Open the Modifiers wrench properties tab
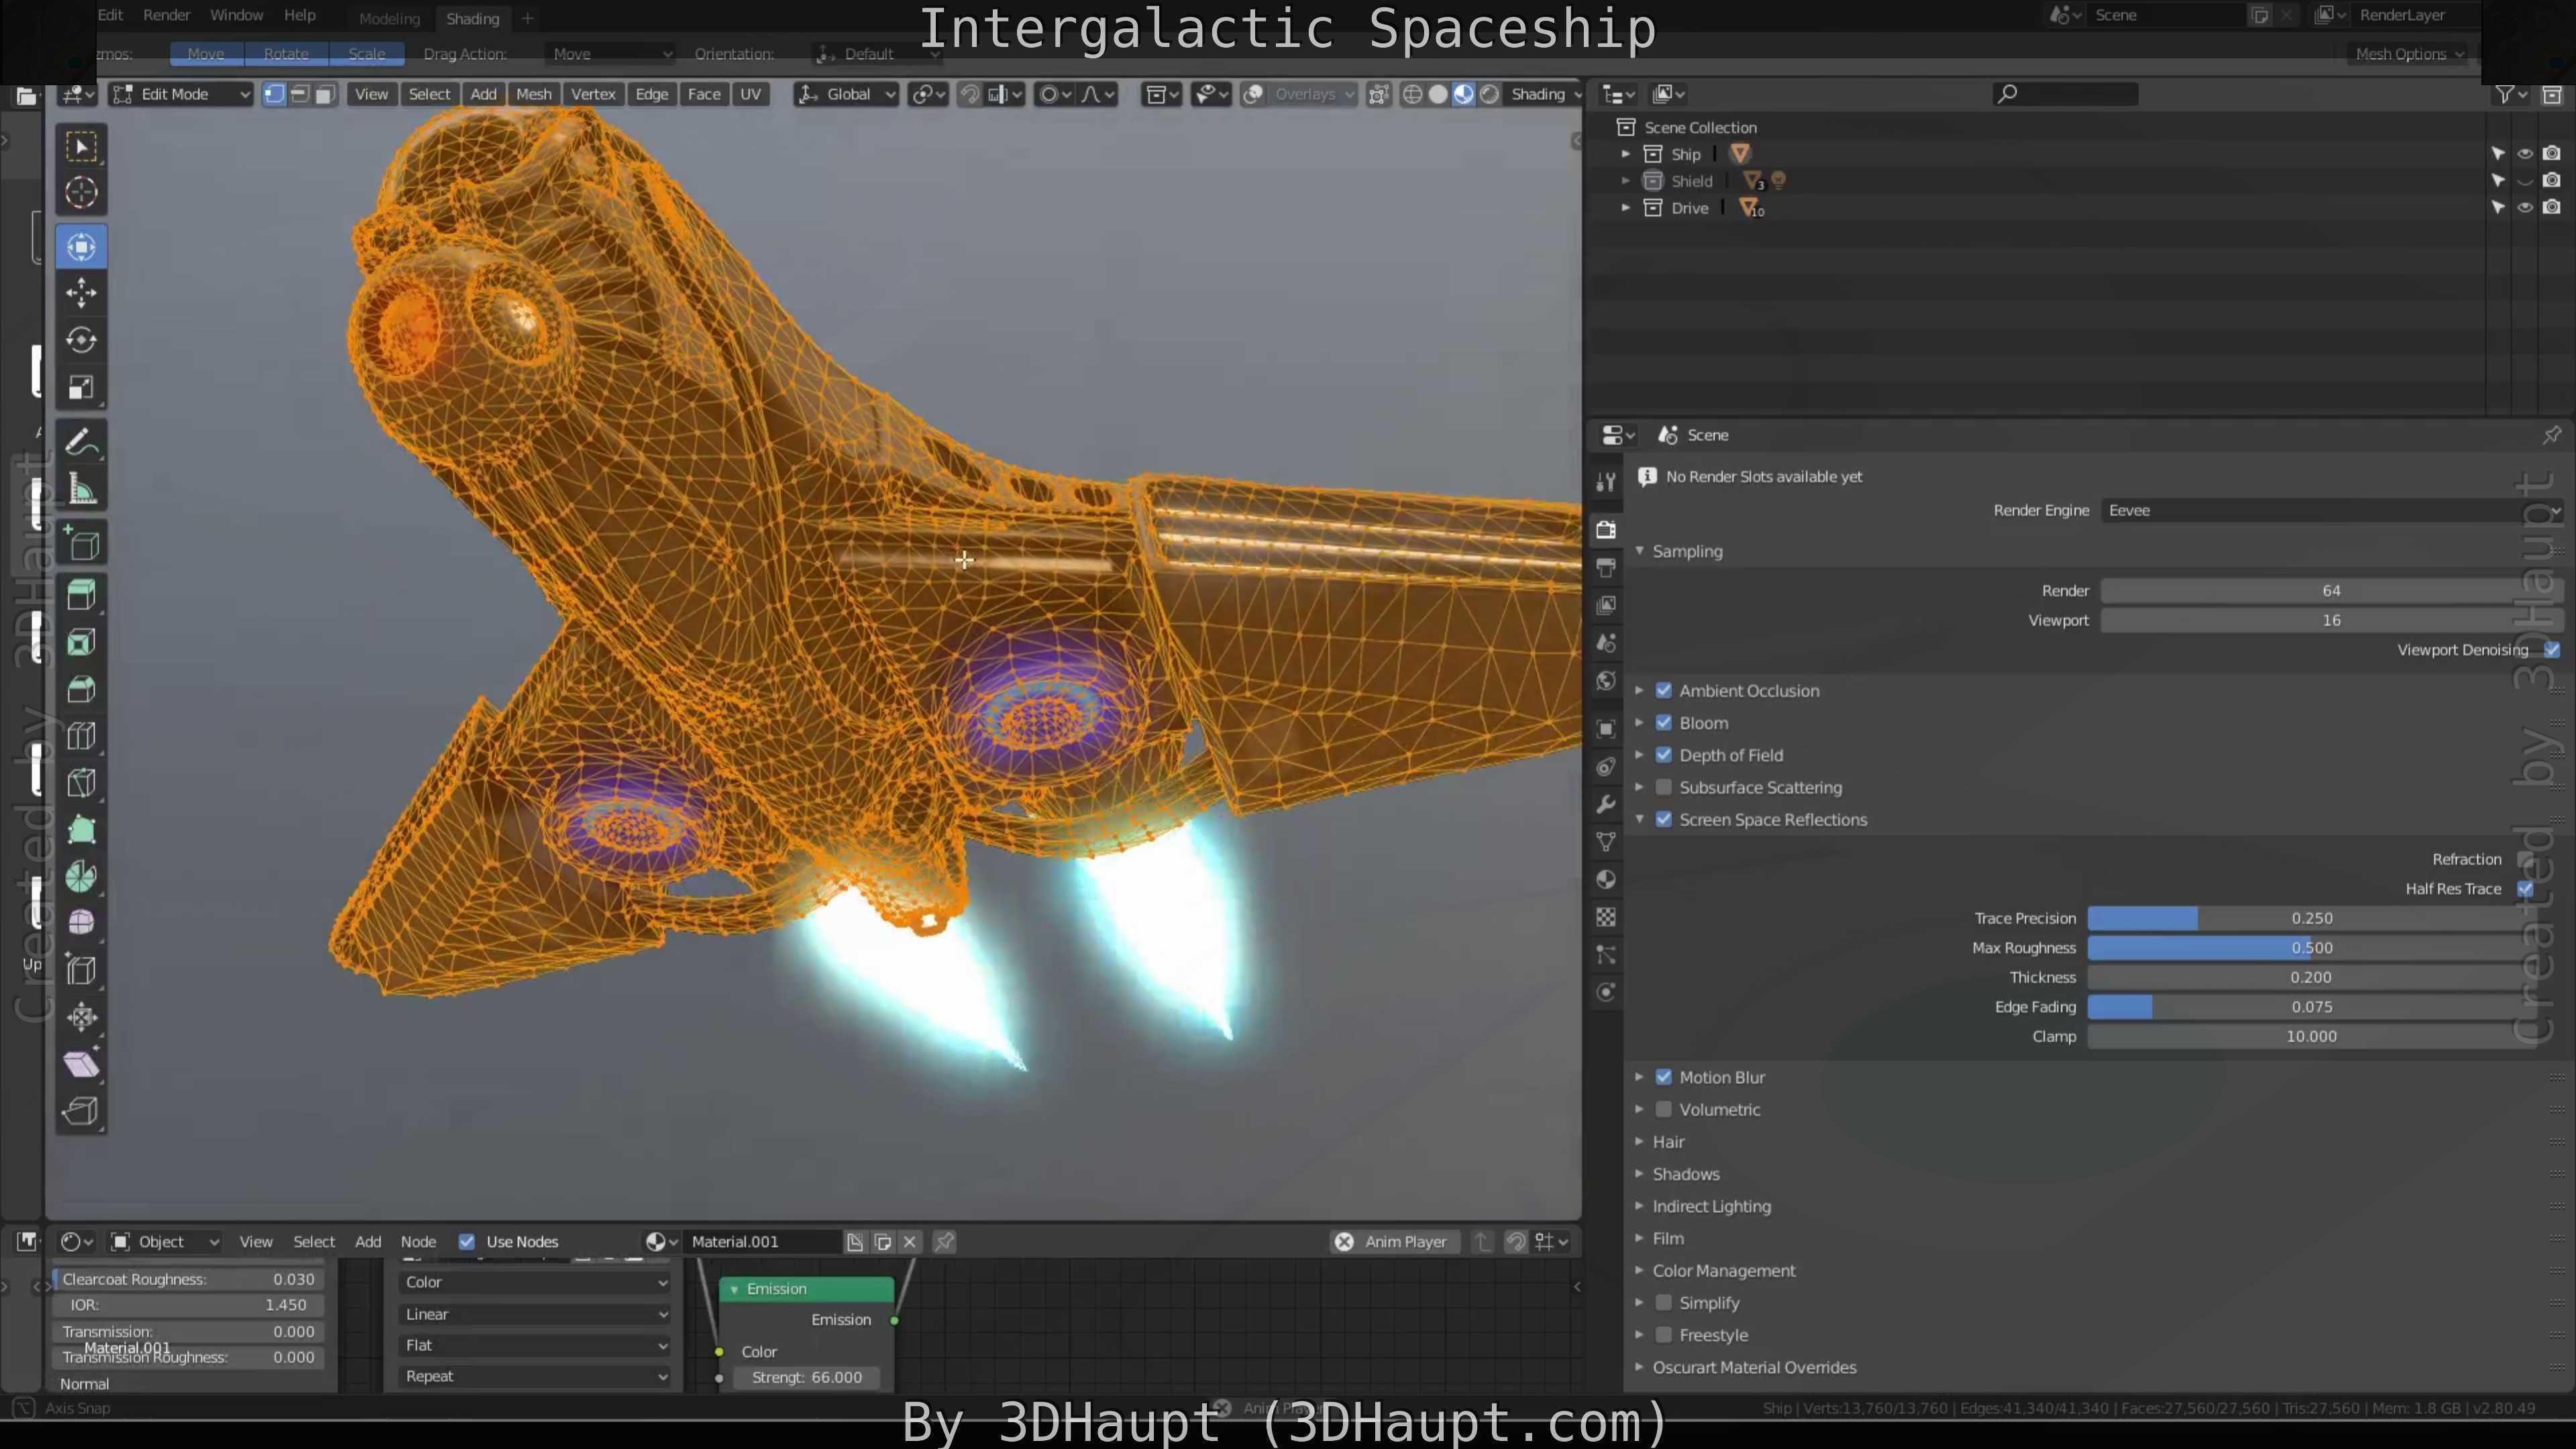 pos(1606,804)
